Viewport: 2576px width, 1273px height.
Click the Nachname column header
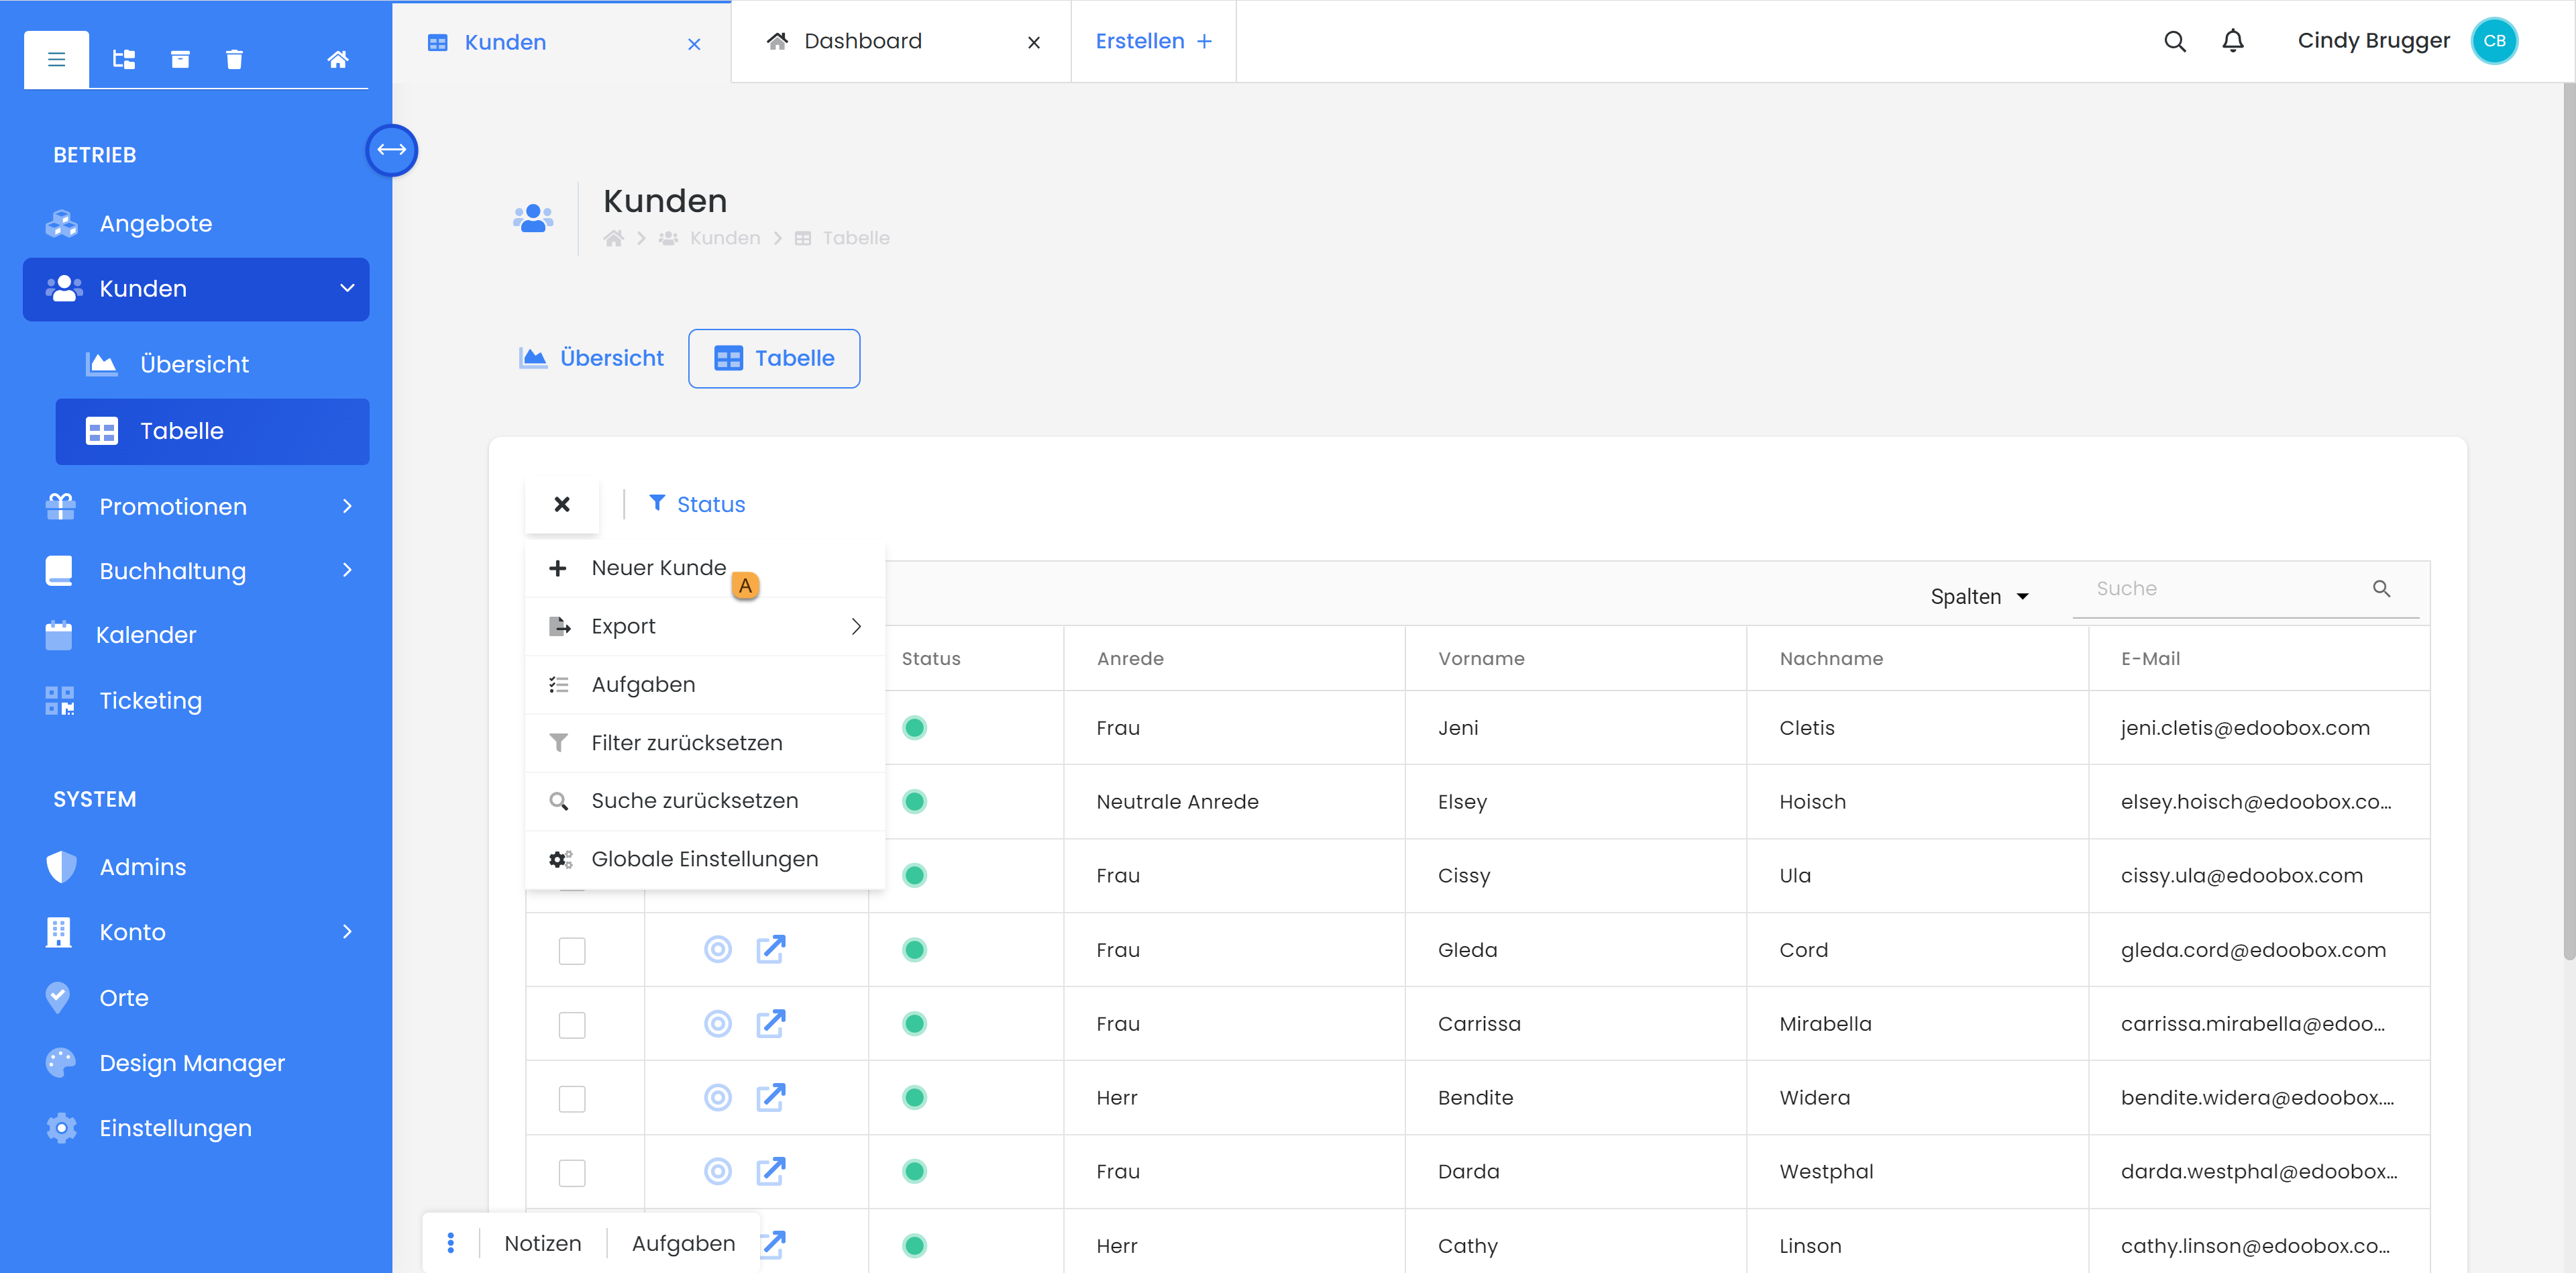[x=1830, y=658]
